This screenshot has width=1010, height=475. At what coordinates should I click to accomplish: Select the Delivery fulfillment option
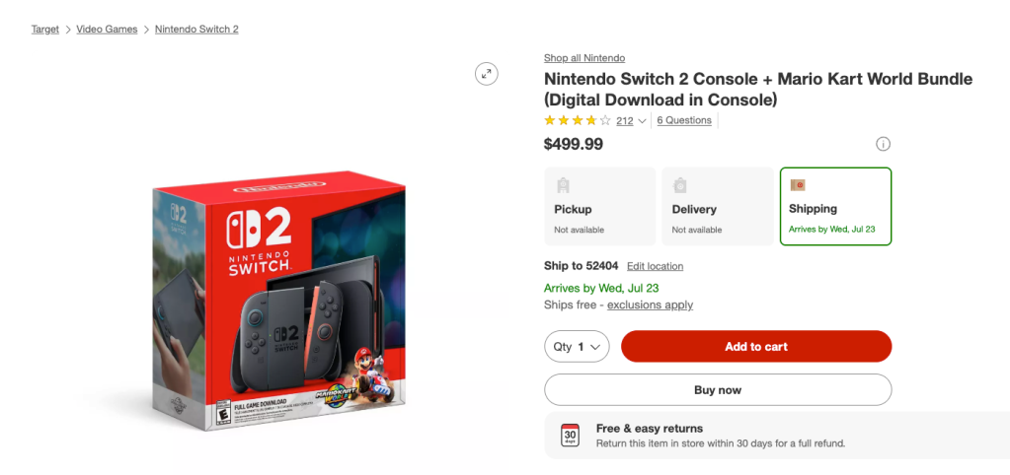point(718,206)
